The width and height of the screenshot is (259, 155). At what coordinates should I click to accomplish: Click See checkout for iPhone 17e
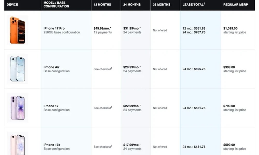(x=103, y=146)
